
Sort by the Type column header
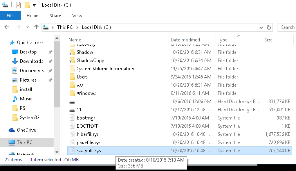pos(222,40)
